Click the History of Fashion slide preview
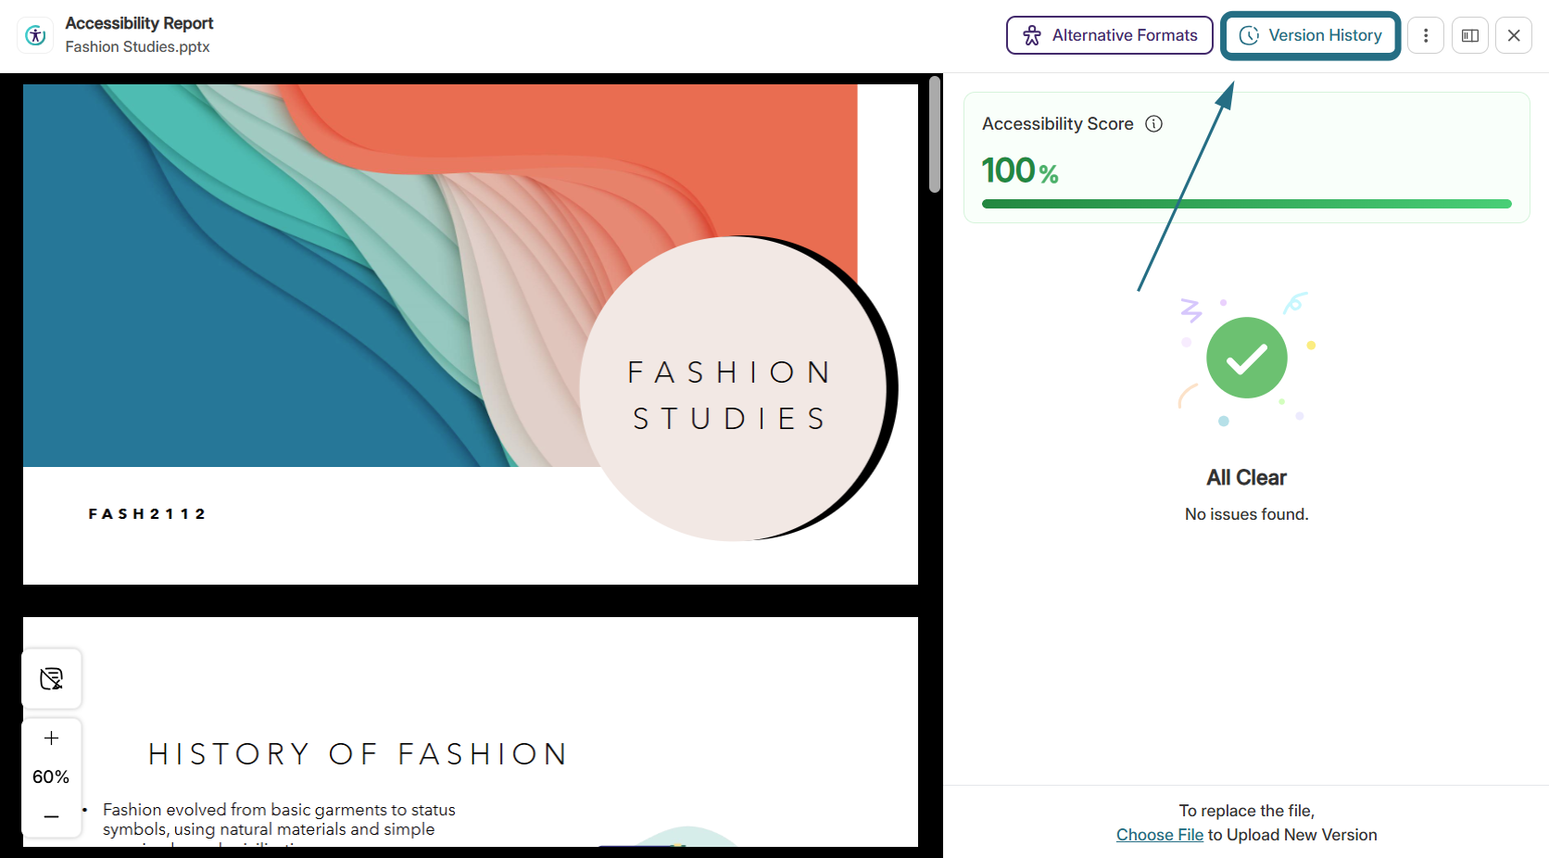 [x=471, y=732]
